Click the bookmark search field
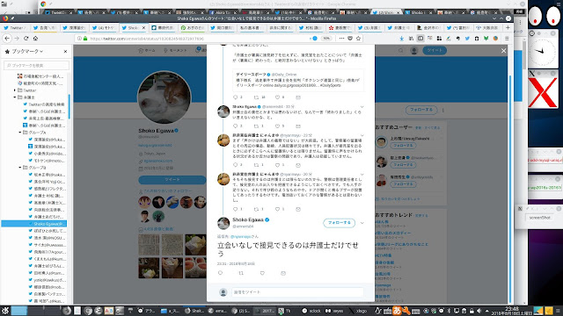This screenshot has width=563, height=316. (x=36, y=65)
